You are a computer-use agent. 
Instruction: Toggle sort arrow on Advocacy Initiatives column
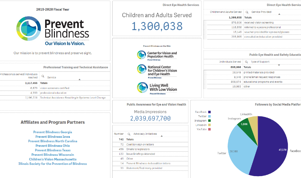click(x=162, y=136)
